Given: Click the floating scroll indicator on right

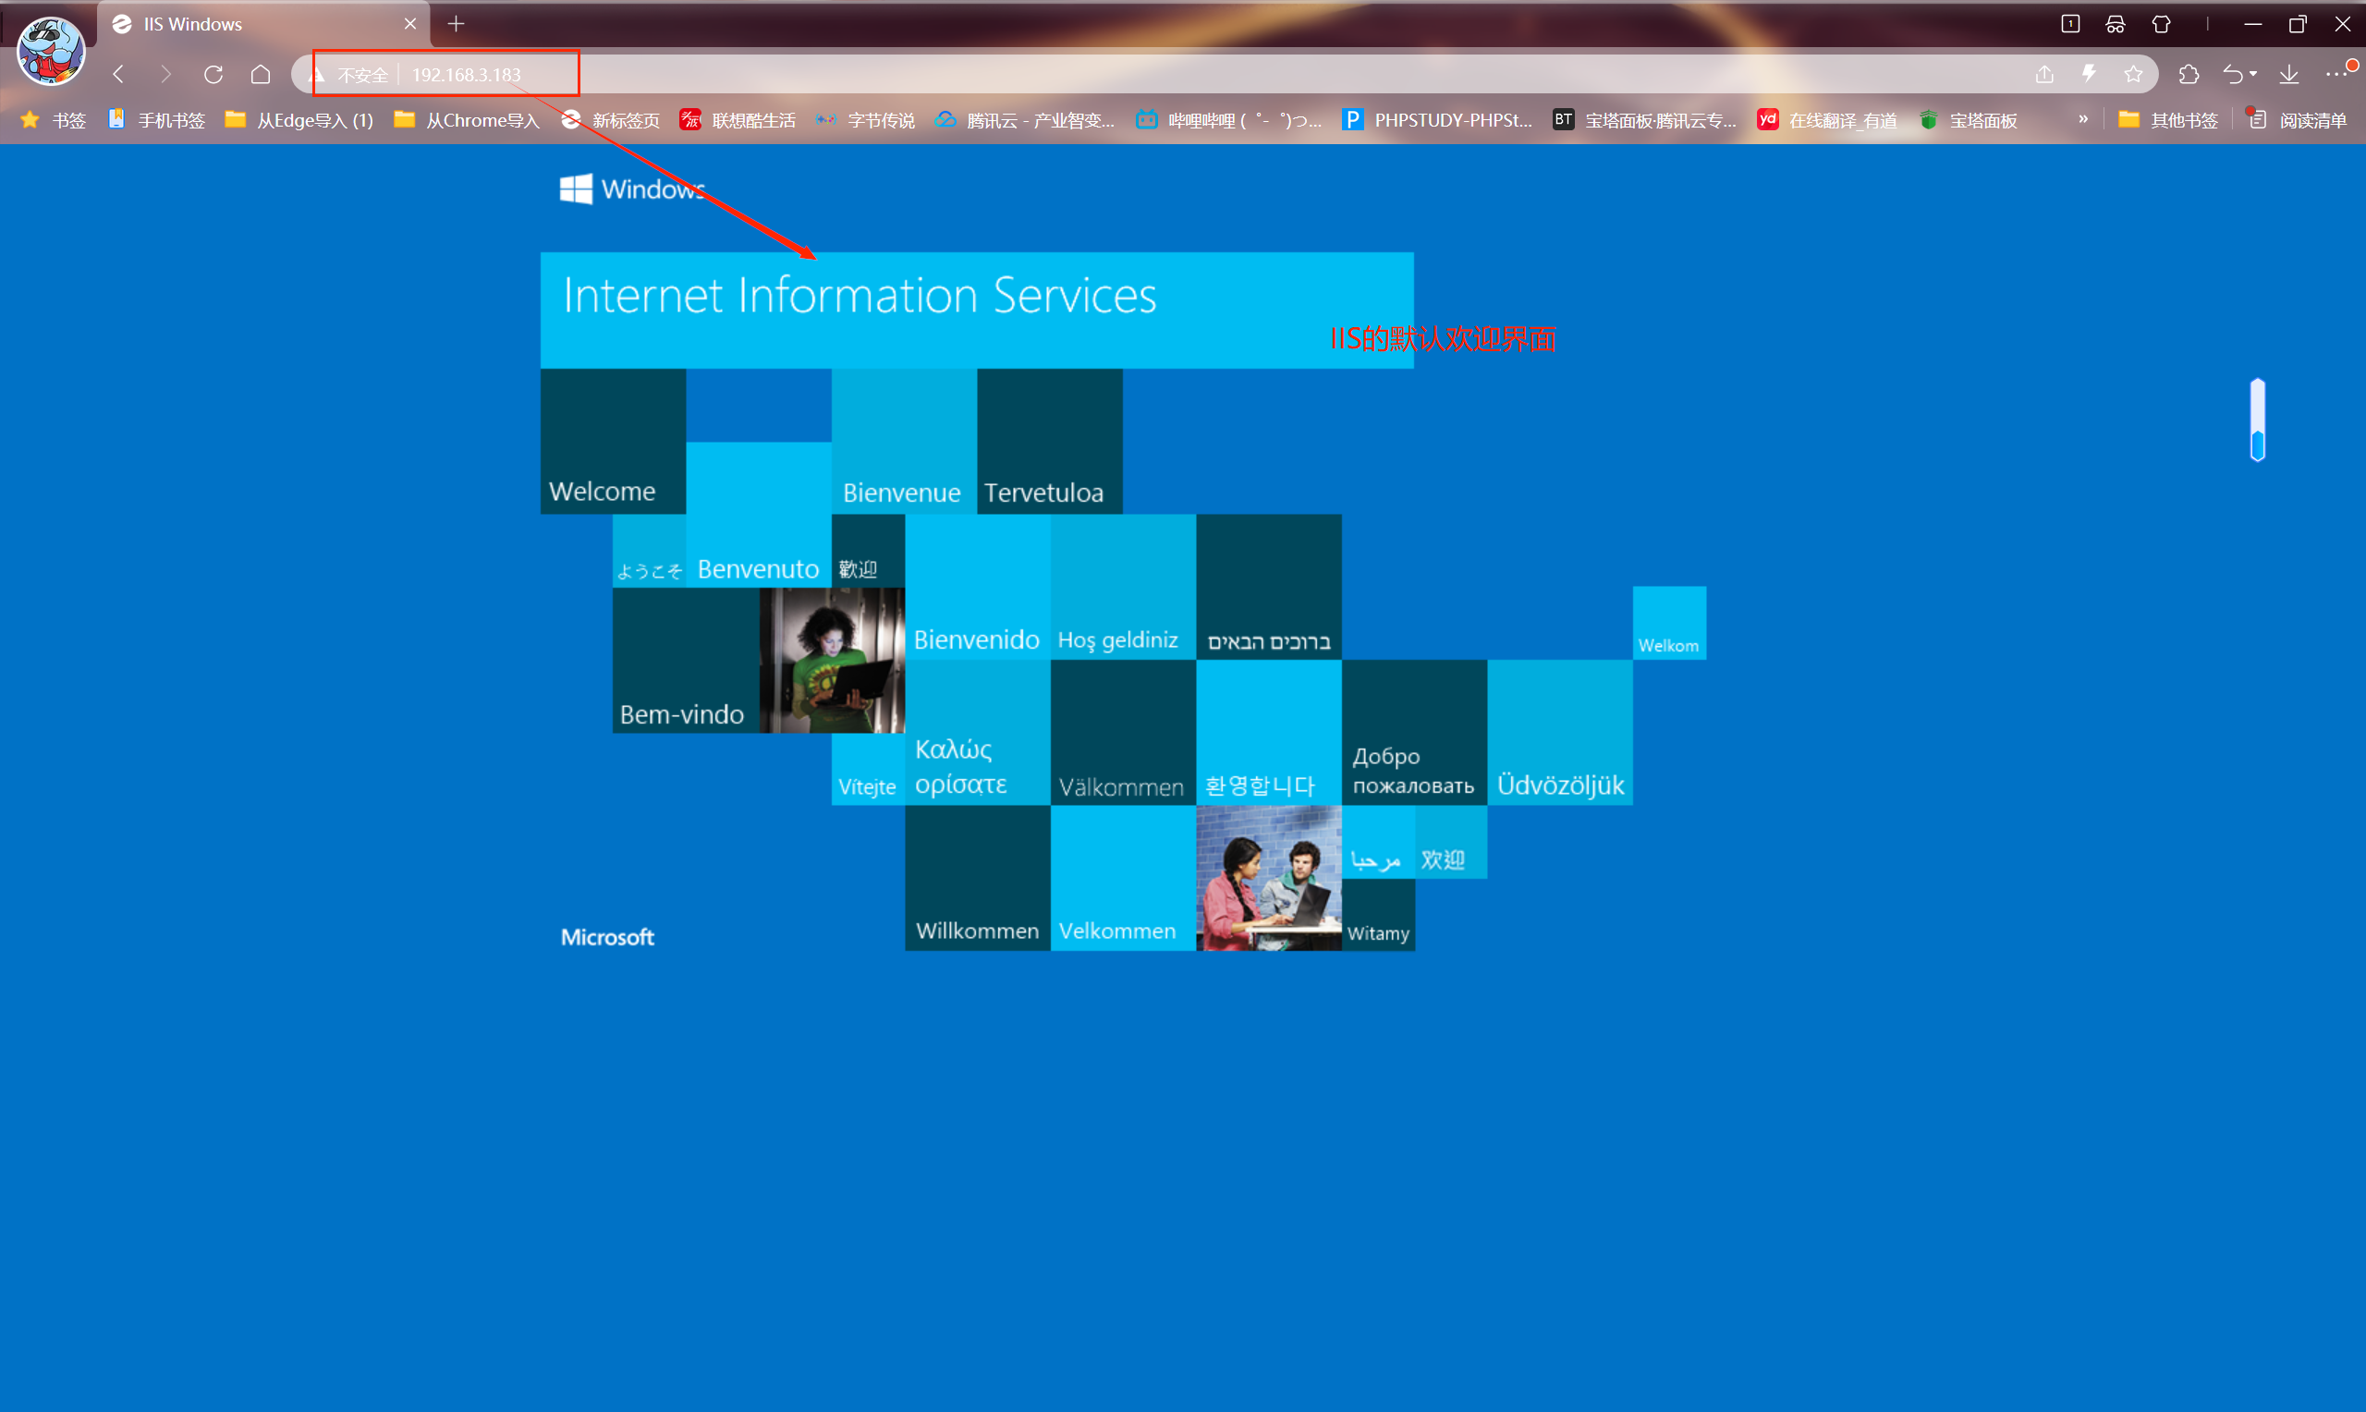Looking at the screenshot, I should (x=2258, y=420).
